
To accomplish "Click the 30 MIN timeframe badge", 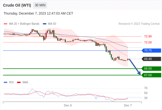I will [40, 5].
